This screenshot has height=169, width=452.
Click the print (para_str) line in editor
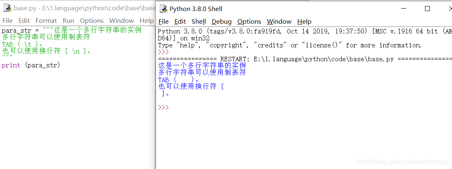(x=31, y=65)
